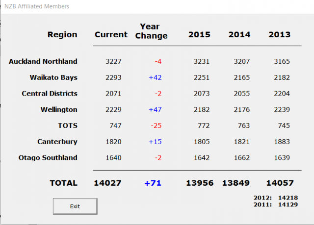This screenshot has width=314, height=225.
Task: Select Auckland Northland 2014 value 3207
Action: pos(242,61)
